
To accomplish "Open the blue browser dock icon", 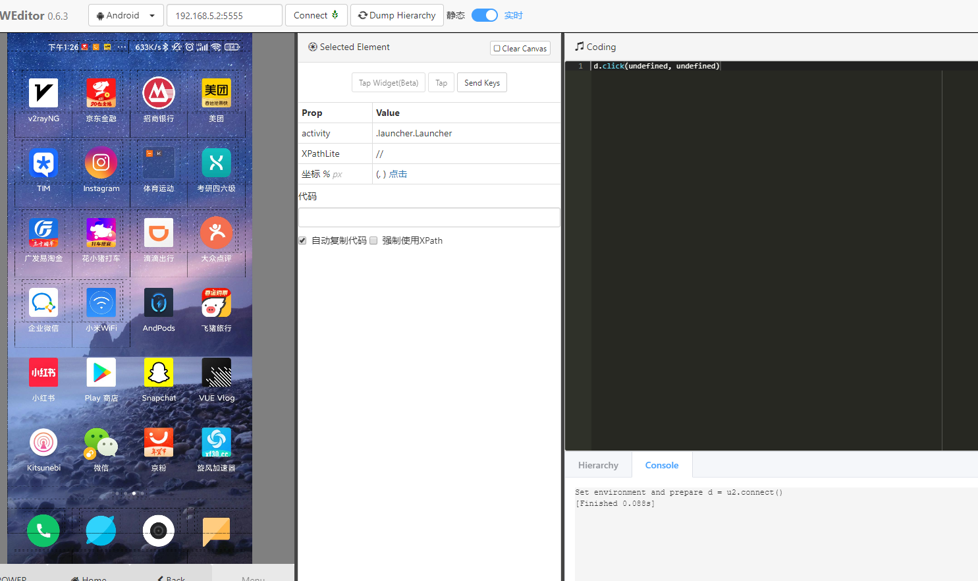I will coord(101,530).
